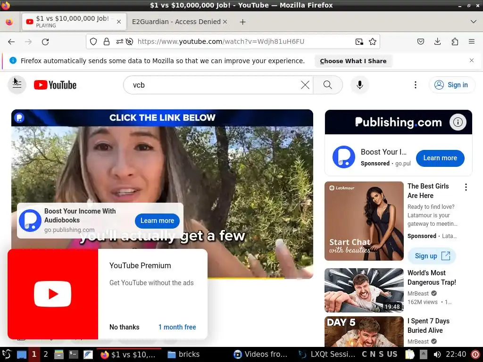Reload the page with the refresh icon
This screenshot has width=483, height=362.
[x=45, y=41]
